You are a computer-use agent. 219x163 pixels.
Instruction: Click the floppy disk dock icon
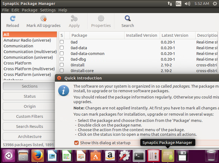(x=182, y=156)
